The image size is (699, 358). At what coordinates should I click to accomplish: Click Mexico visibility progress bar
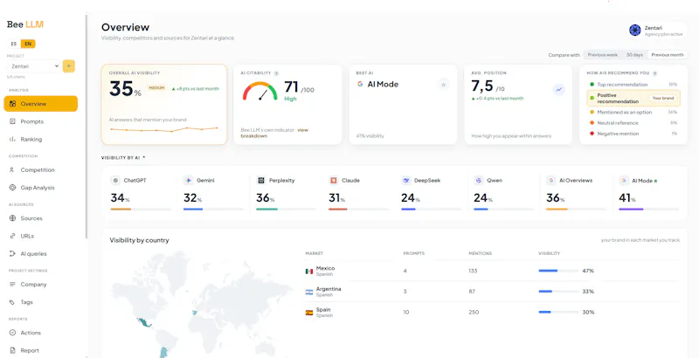558,271
